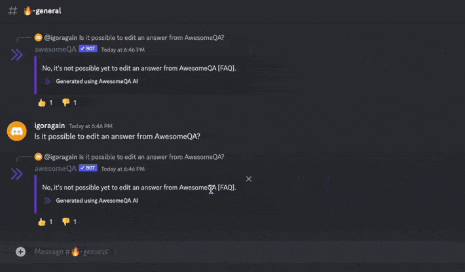Open the plus attachment menu in message bar
This screenshot has width=465, height=272.
click(x=20, y=252)
